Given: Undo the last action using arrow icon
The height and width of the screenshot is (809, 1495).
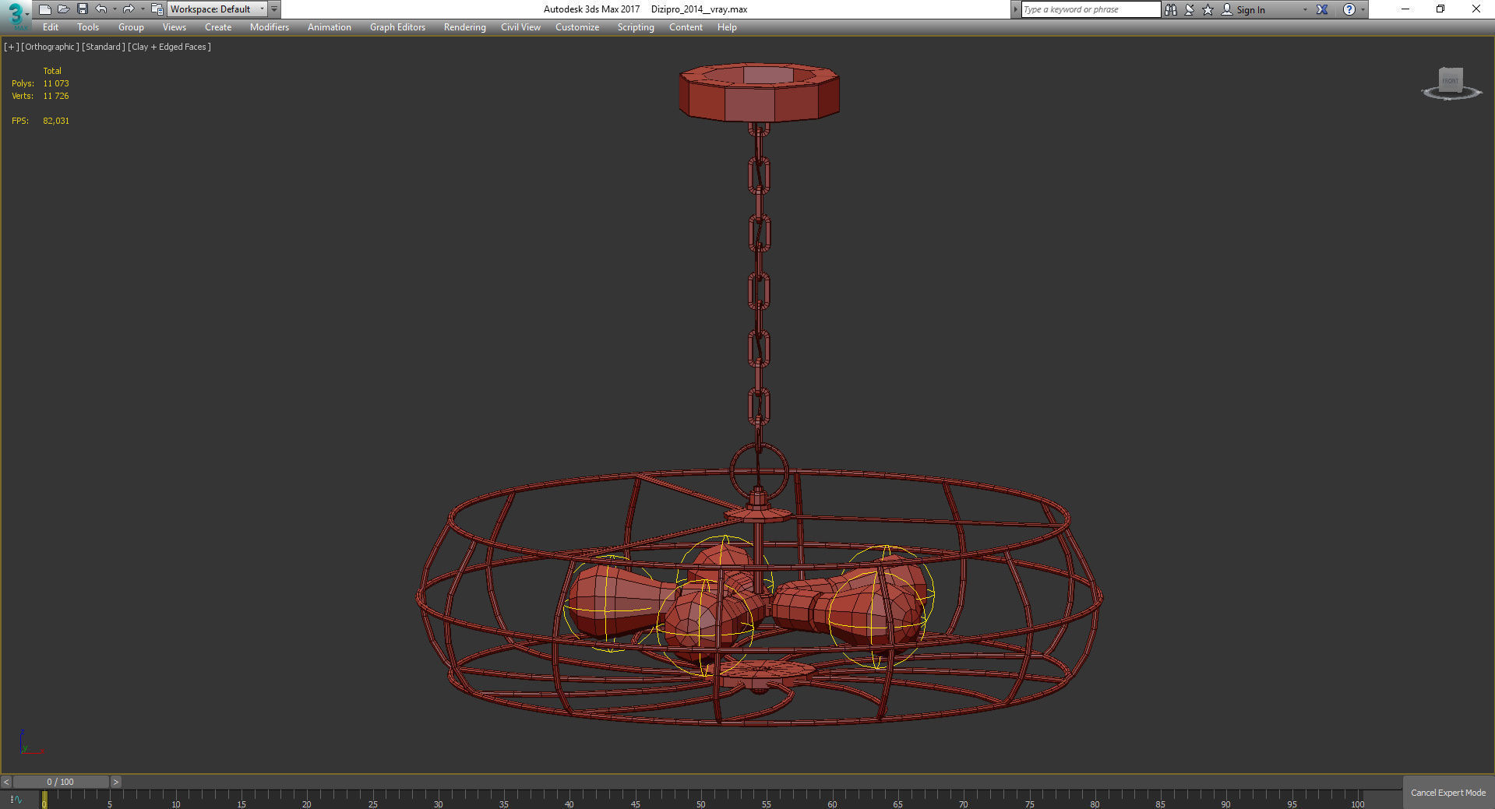Looking at the screenshot, I should (100, 9).
